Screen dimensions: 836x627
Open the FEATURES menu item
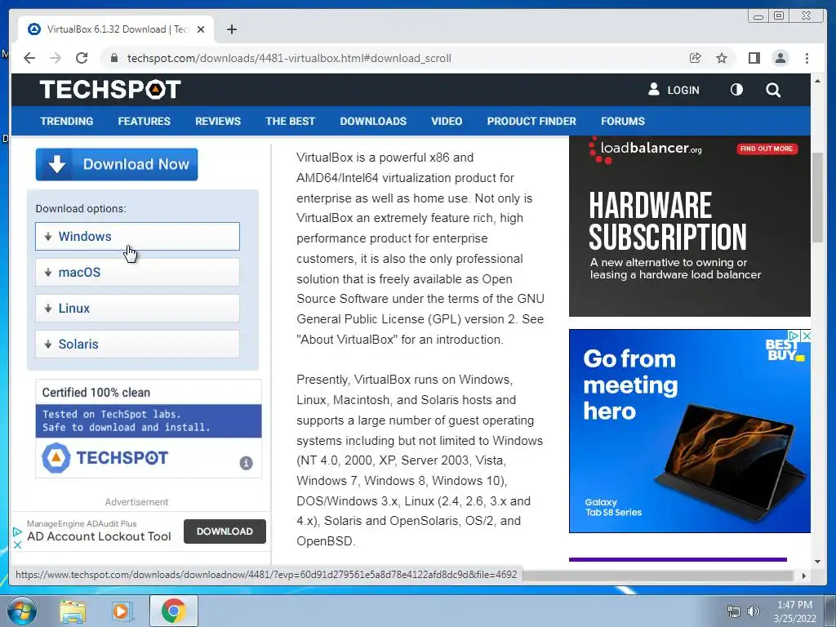coord(144,121)
